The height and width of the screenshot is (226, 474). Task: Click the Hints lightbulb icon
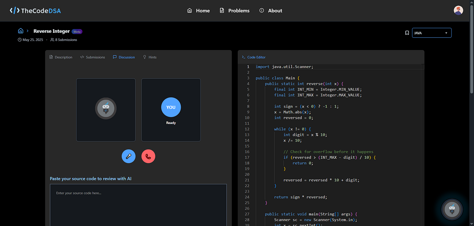(x=145, y=57)
